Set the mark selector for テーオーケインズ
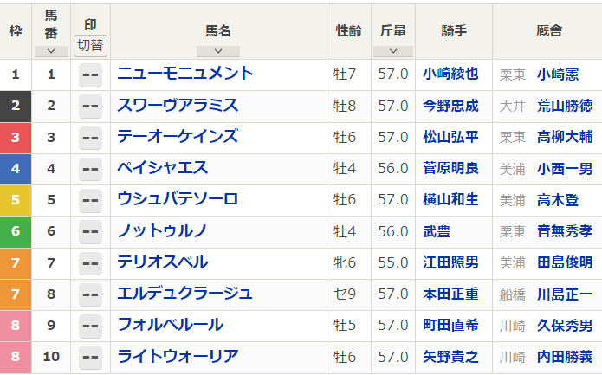Viewport: 602px width, 375px height. pos(90,137)
